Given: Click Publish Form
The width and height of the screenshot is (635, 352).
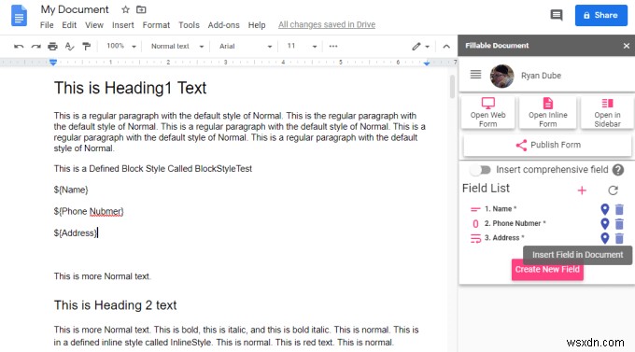Looking at the screenshot, I should click(x=547, y=145).
